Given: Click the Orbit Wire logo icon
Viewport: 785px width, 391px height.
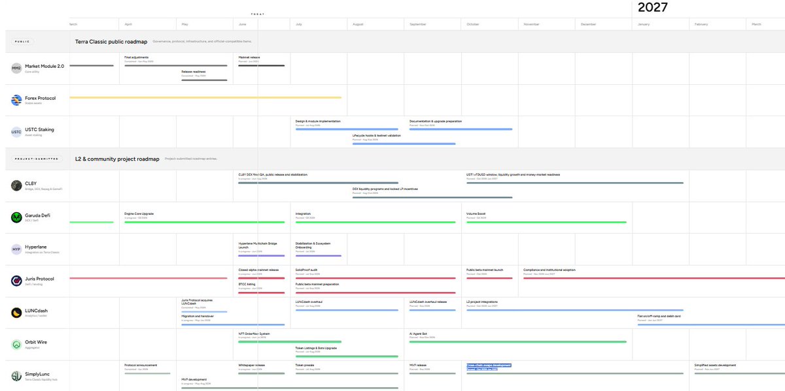Looking at the screenshot, I should pos(16,344).
